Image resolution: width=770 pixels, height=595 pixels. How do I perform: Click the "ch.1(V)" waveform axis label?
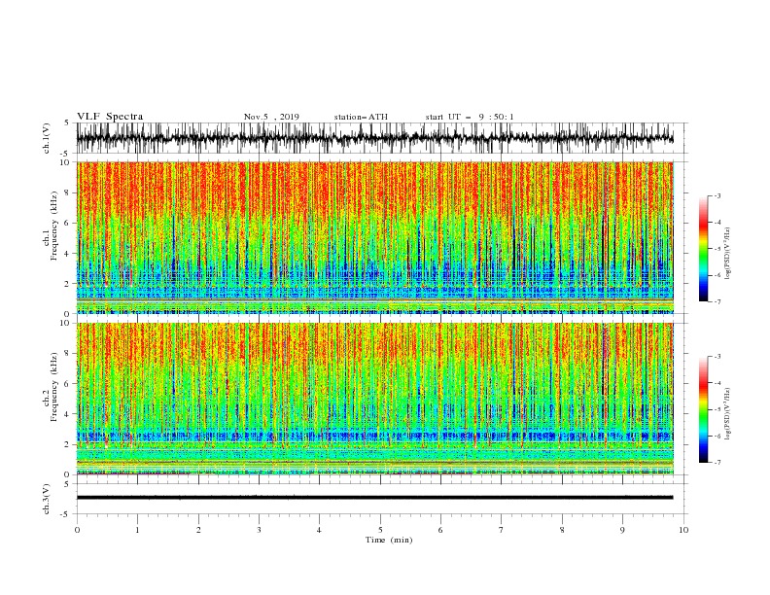(47, 138)
